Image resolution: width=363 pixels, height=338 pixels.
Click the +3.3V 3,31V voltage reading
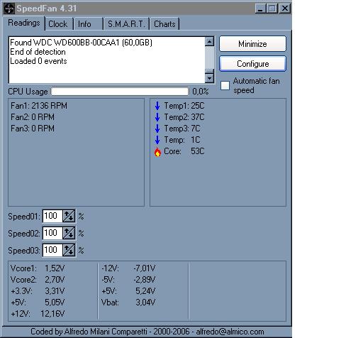(38, 291)
